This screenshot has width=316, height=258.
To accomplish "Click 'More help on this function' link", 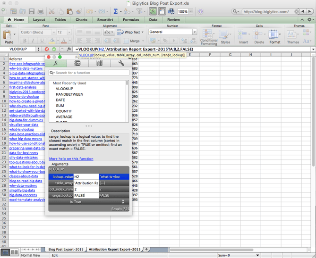I will (x=71, y=159).
